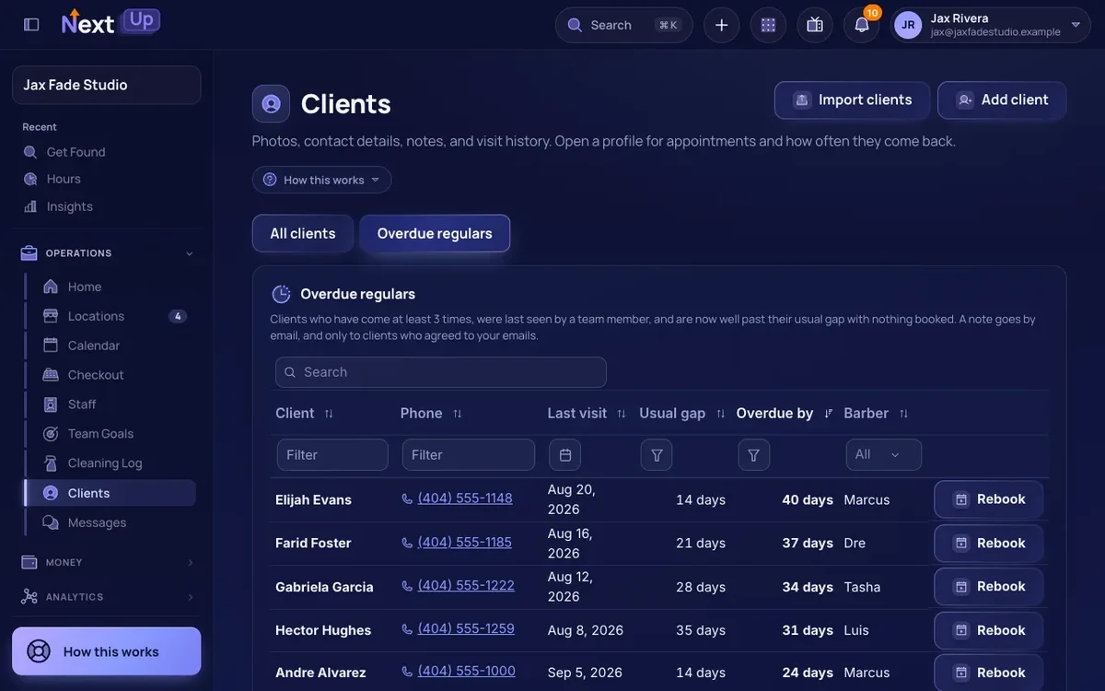Click the lifebuoy icon on How this works
1105x691 pixels.
tap(39, 651)
